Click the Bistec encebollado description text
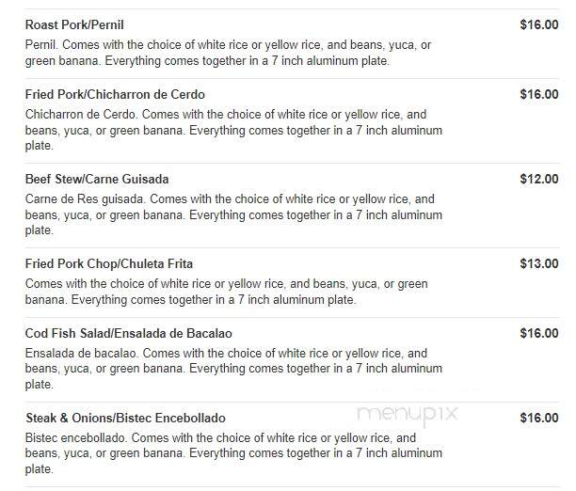The width and height of the screenshot is (576, 491). (x=233, y=453)
